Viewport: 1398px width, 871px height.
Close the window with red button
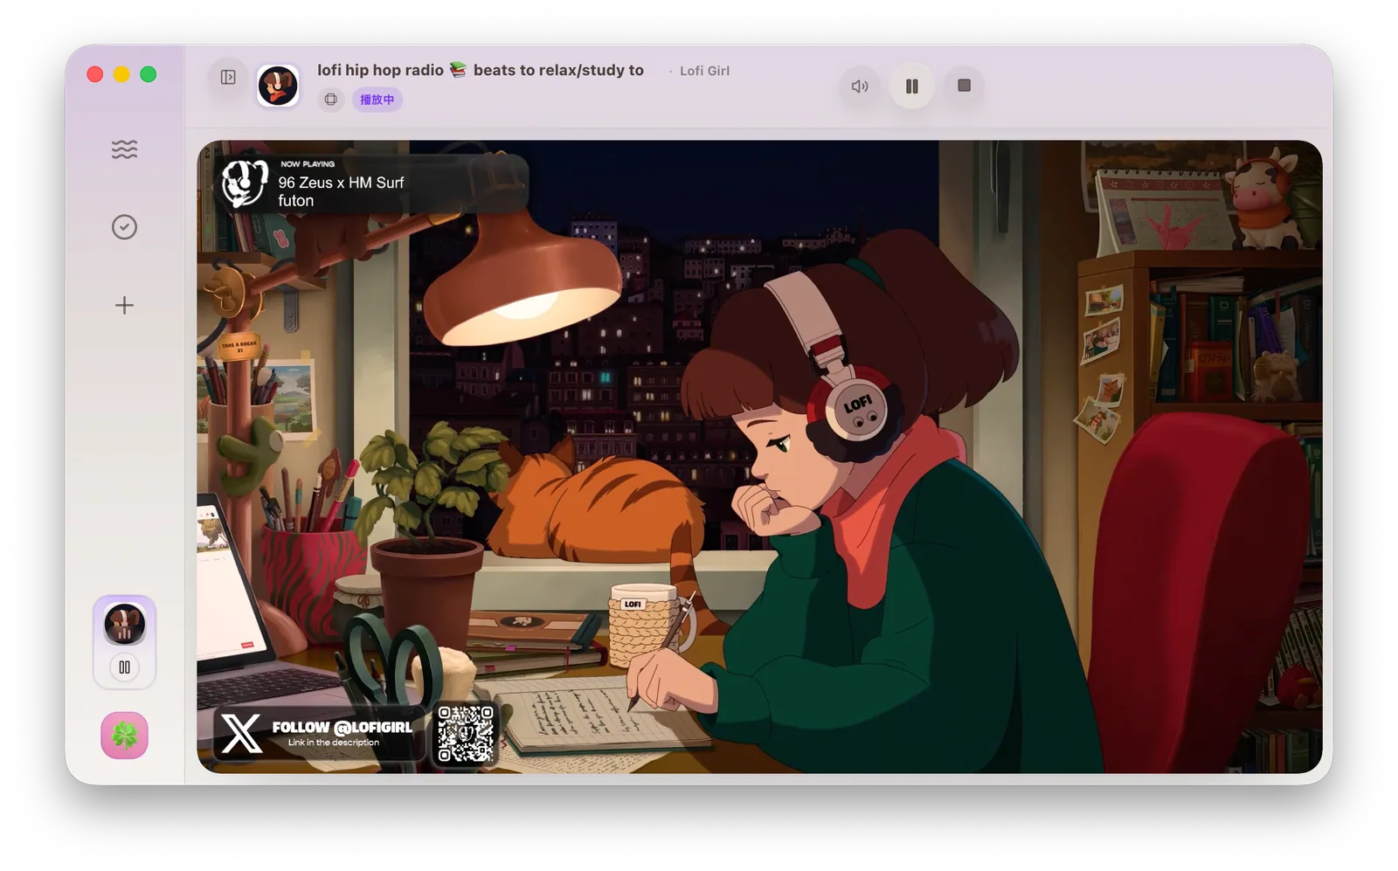[x=95, y=74]
